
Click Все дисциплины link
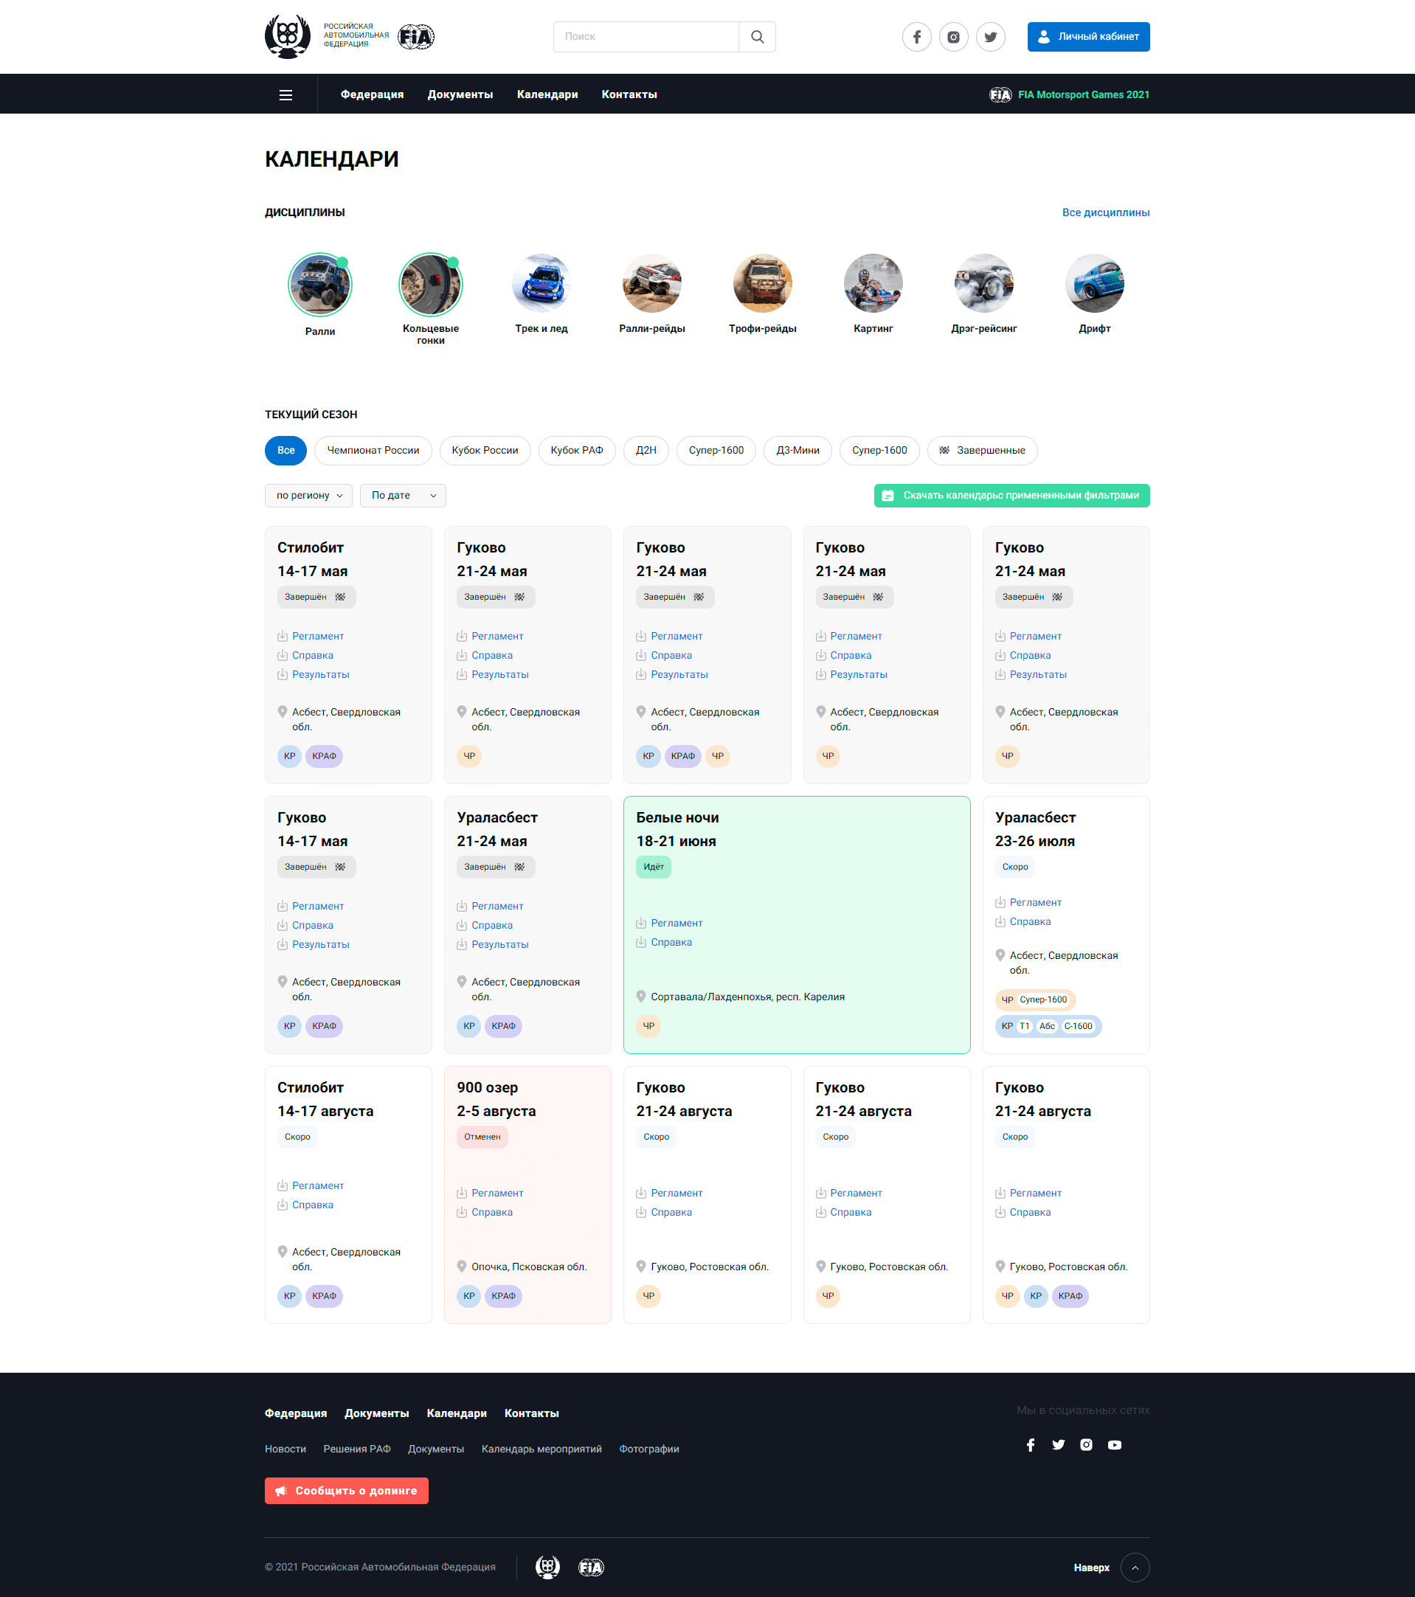[1106, 212]
